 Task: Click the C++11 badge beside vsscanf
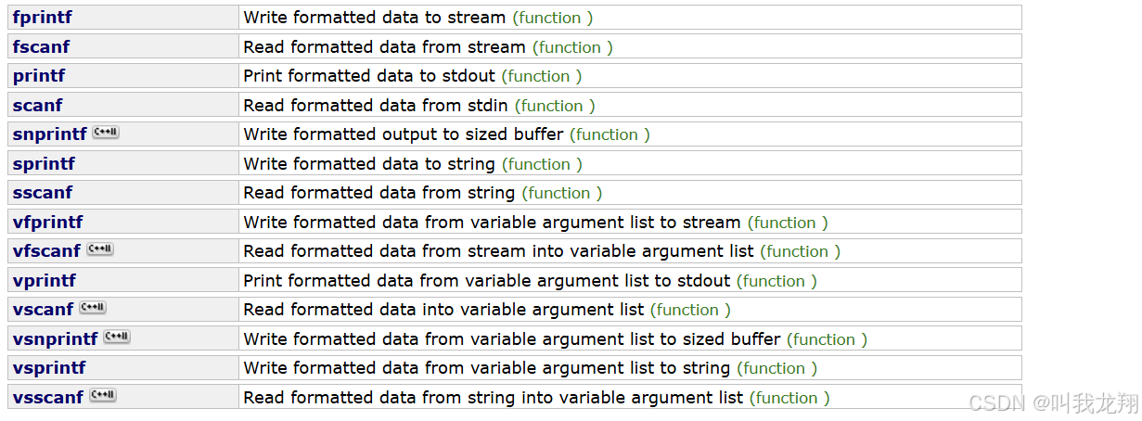[x=102, y=395]
